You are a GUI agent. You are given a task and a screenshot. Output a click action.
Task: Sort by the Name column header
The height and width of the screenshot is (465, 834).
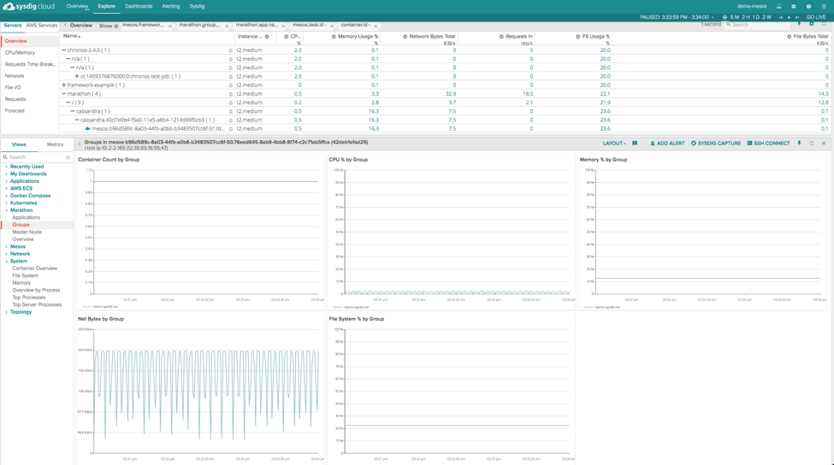tap(72, 36)
